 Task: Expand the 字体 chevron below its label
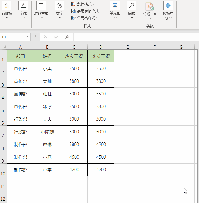[x=23, y=18]
